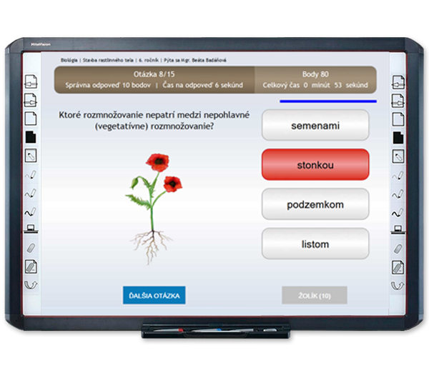This screenshot has width=429, height=375.
Task: Click the laptop screen icon on left toolbar
Action: click(x=30, y=229)
